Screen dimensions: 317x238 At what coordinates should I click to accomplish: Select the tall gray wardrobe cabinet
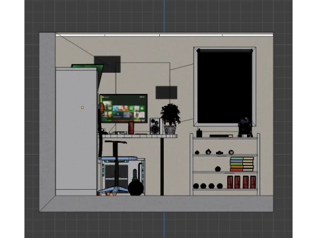tap(76, 132)
